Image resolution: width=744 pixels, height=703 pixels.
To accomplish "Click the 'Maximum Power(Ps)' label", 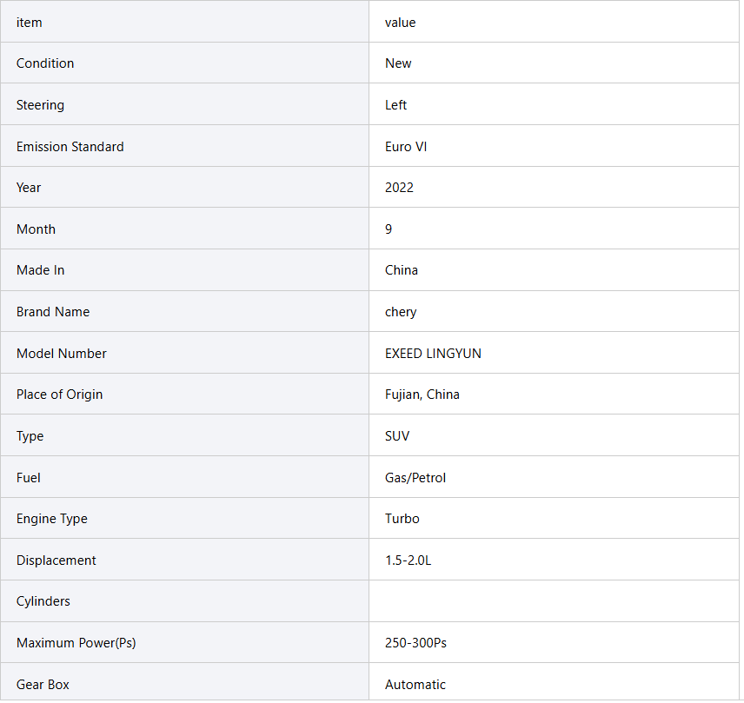I will click(76, 643).
